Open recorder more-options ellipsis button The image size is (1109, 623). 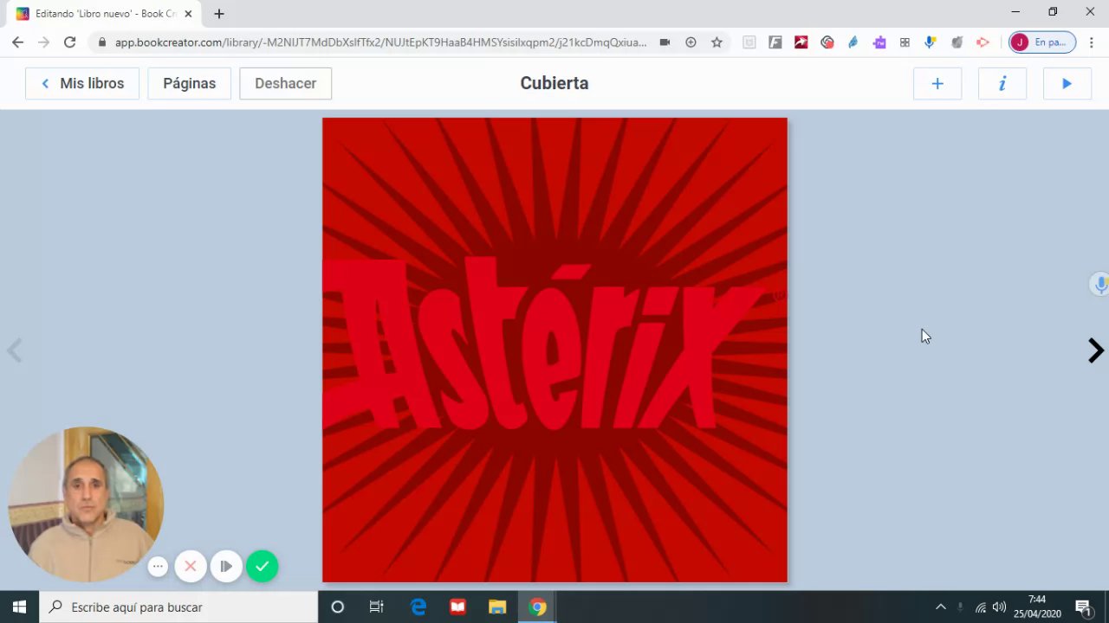158,566
